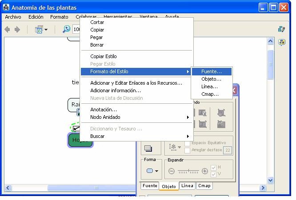Click the back navigation arrow in toolbar
The image size is (296, 200).
8,29
